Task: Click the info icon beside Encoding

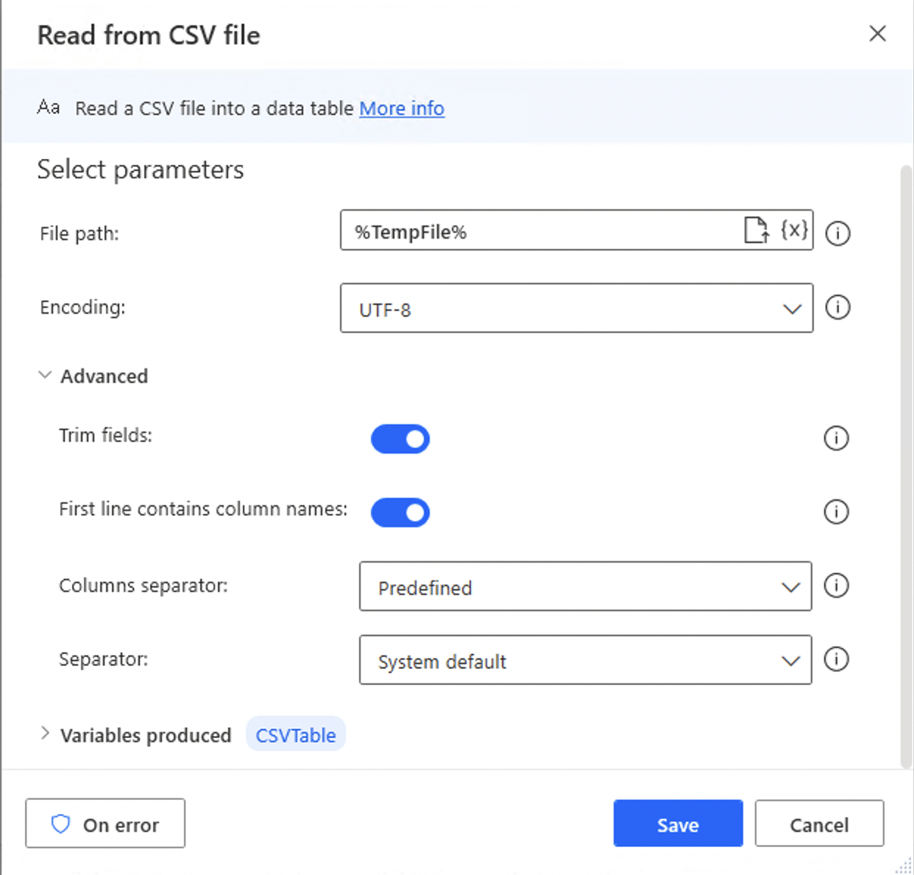Action: pyautogui.click(x=837, y=308)
